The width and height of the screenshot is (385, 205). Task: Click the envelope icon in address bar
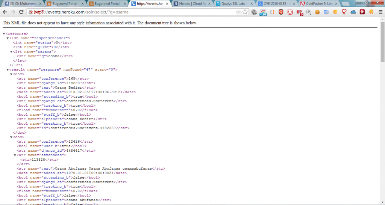pos(238,12)
